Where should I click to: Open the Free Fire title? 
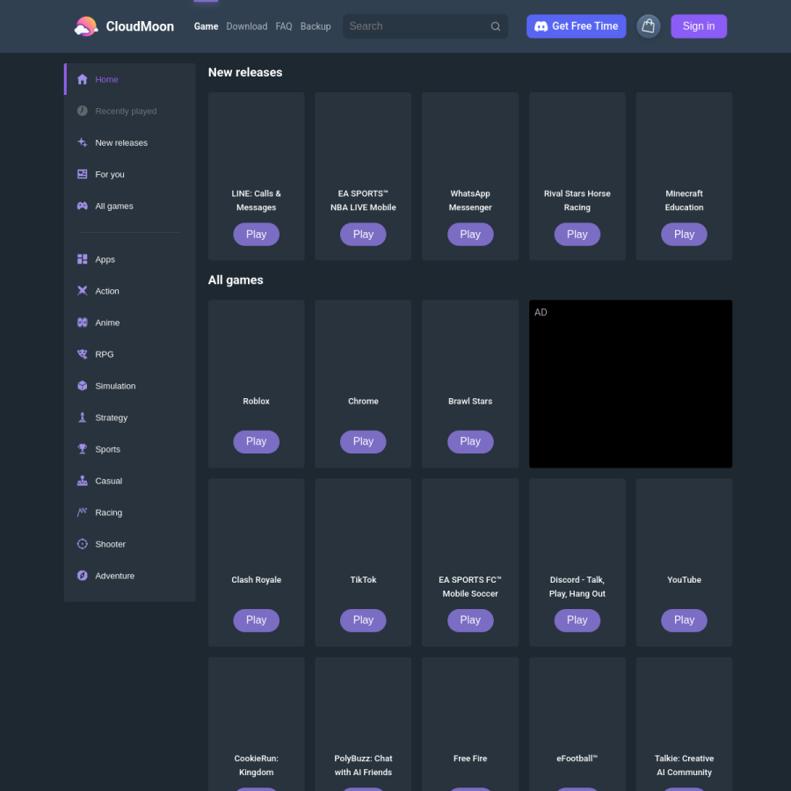470,758
